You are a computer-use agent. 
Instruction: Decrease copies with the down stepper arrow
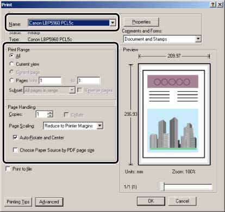50,116
